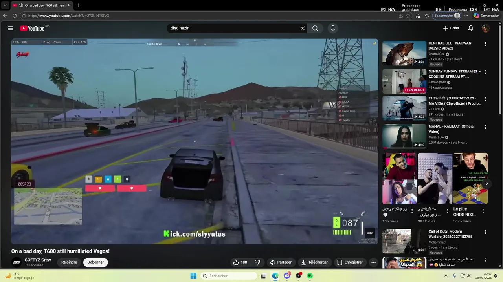Open options for 21 Tach MA VIDA video
This screenshot has width=503, height=282.
[x=486, y=99]
